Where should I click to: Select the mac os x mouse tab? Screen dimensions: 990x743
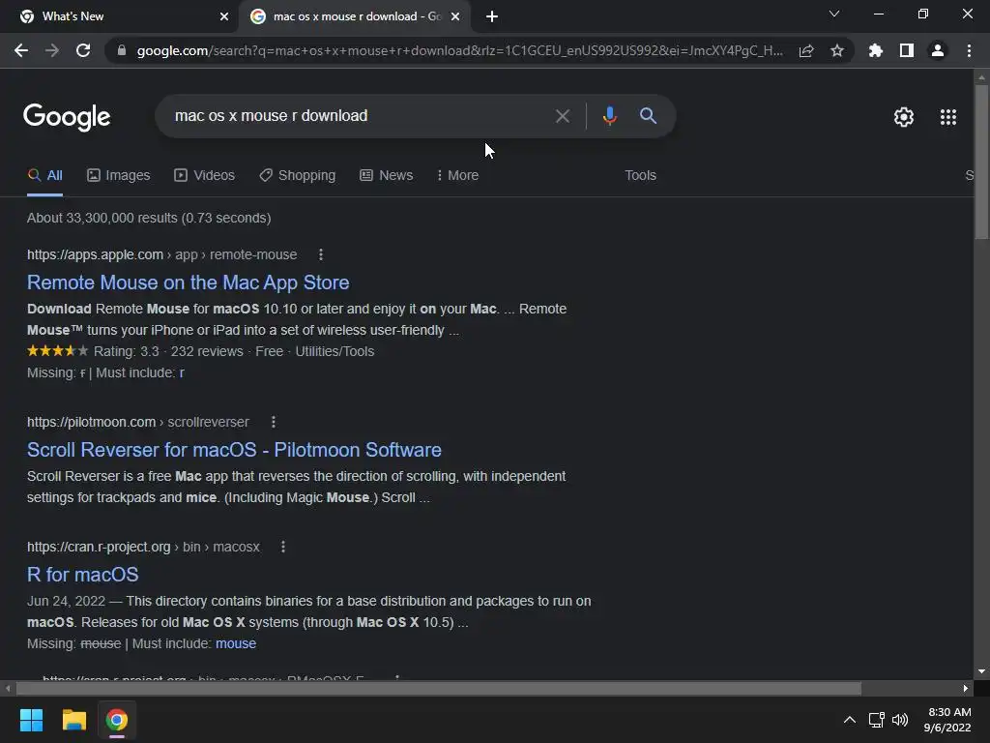354,17
